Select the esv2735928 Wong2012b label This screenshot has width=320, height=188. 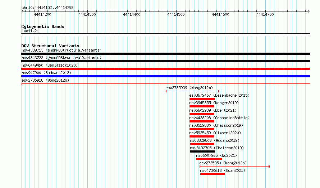(x=45, y=80)
